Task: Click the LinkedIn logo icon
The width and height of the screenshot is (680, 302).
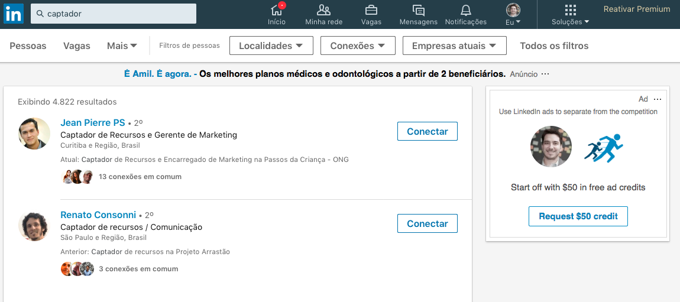Action: point(13,14)
